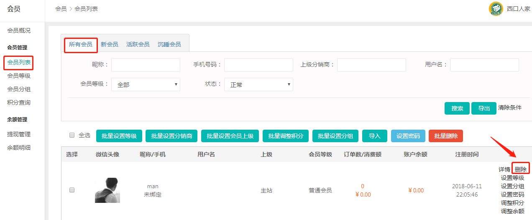Focus the 昵称 input field

tap(146, 65)
